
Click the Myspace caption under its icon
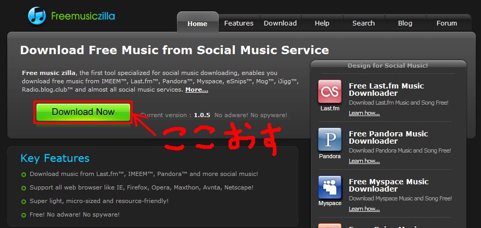[330, 204]
